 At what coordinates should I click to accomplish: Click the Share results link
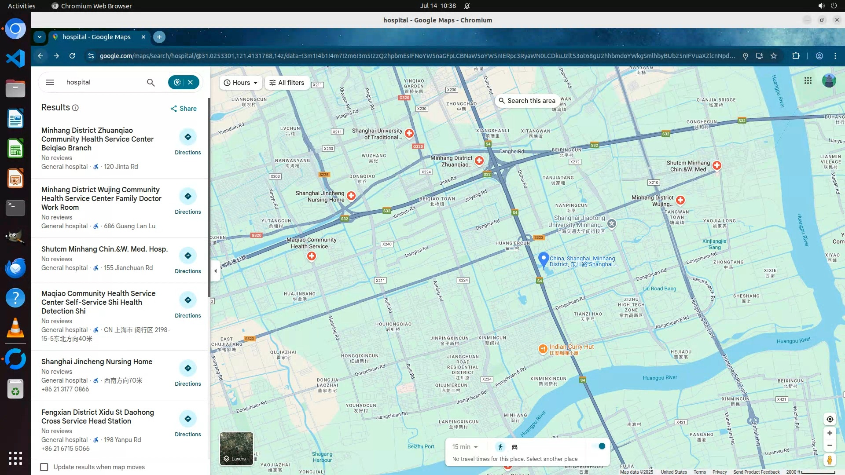coord(184,109)
